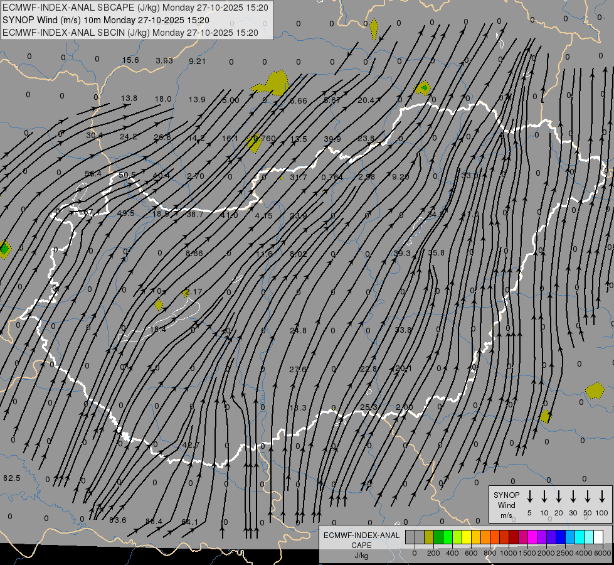The height and width of the screenshot is (565, 614).
Task: Click the 20 m/s wind legend arrow
Action: [x=559, y=497]
